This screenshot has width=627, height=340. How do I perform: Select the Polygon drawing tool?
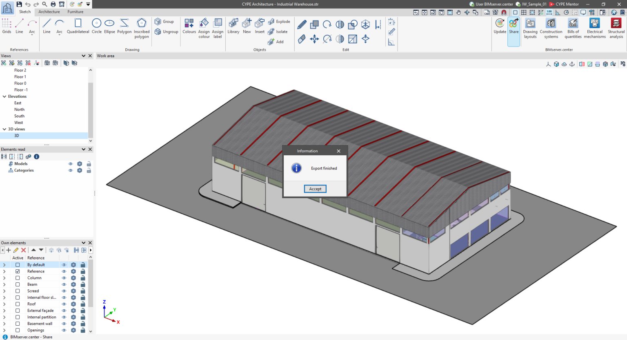124,26
